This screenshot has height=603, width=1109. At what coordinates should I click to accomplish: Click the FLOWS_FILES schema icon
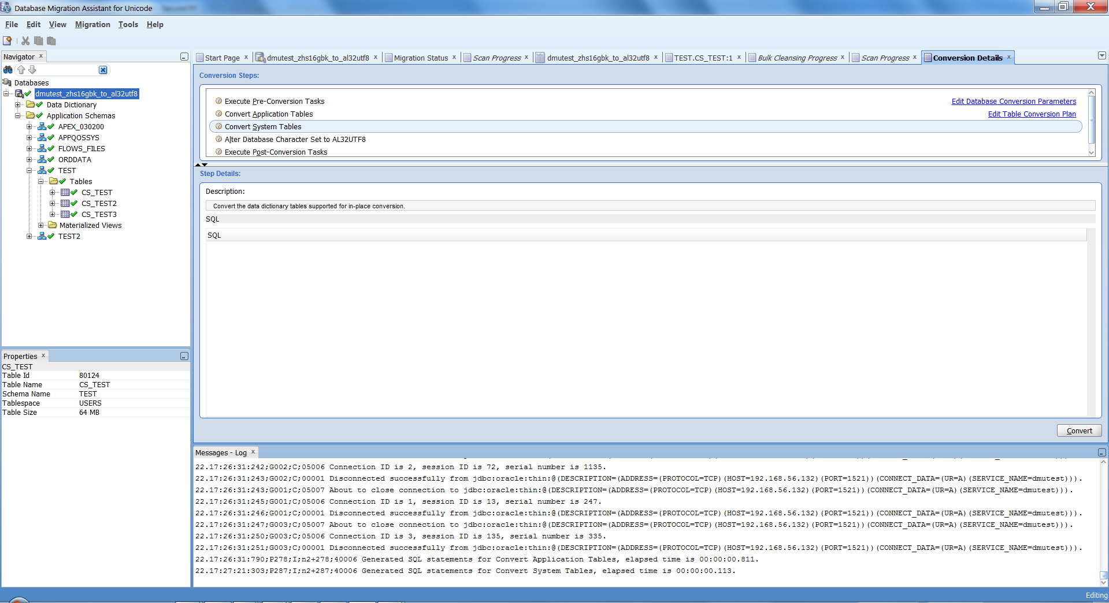42,148
